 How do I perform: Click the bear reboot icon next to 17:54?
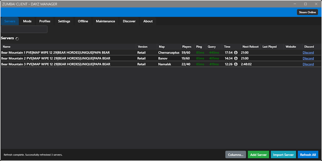pyautogui.click(x=236, y=52)
